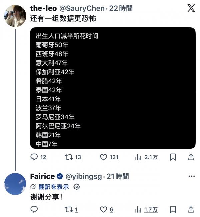Bookmark Fairice's reply
Viewport: 200px width, 217px height.
173,209
